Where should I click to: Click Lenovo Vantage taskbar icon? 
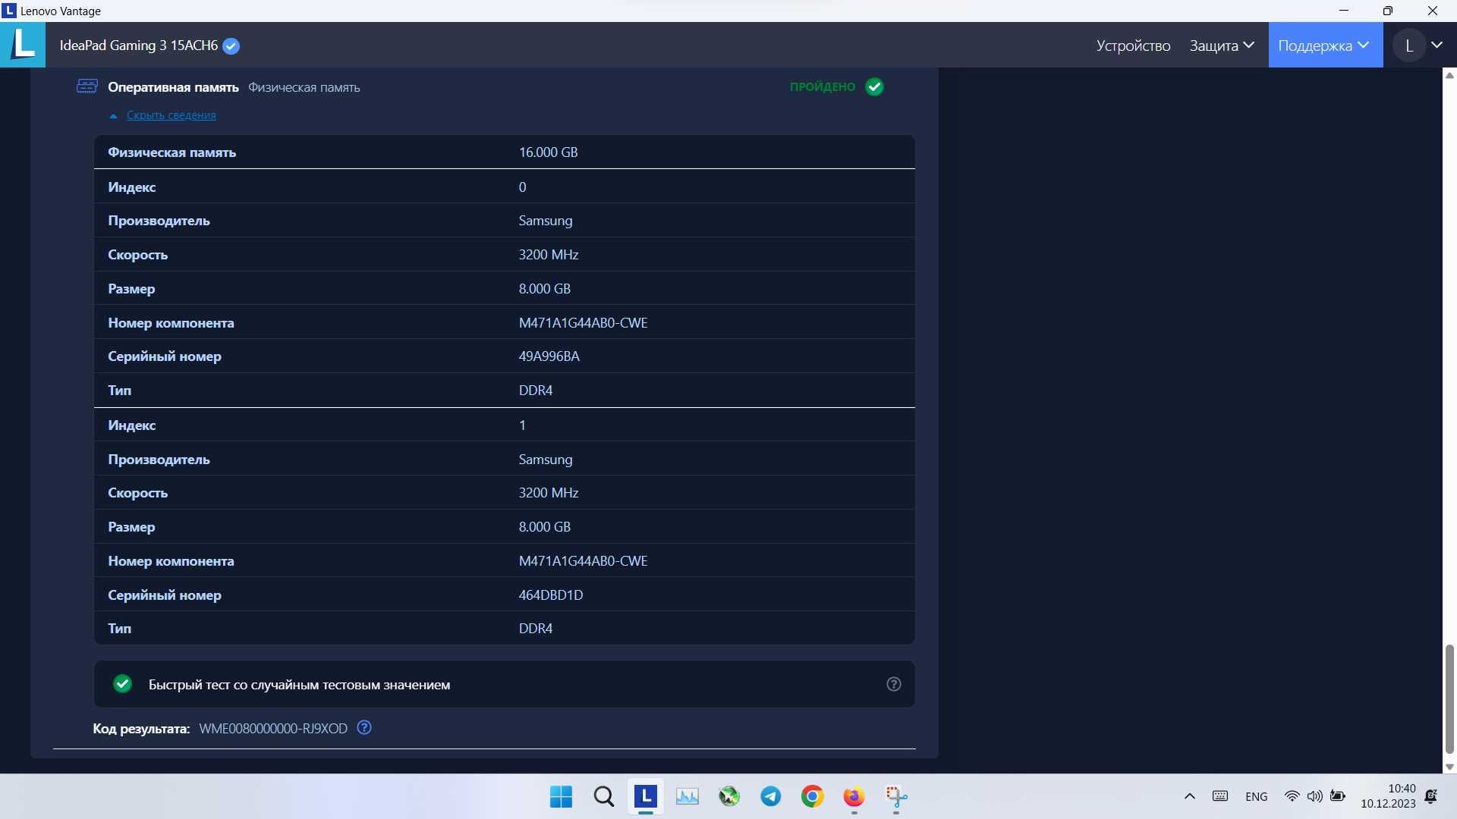[x=645, y=796]
